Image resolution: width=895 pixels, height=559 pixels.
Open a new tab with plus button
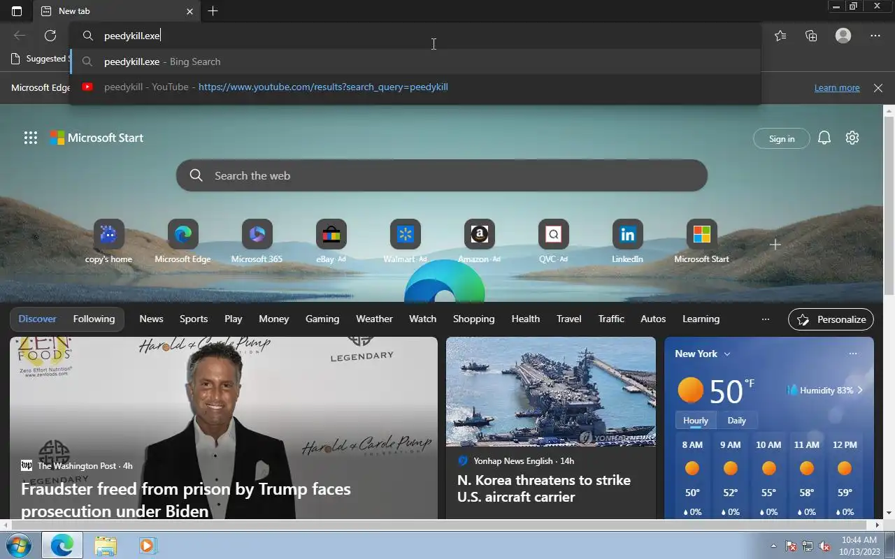click(x=213, y=11)
